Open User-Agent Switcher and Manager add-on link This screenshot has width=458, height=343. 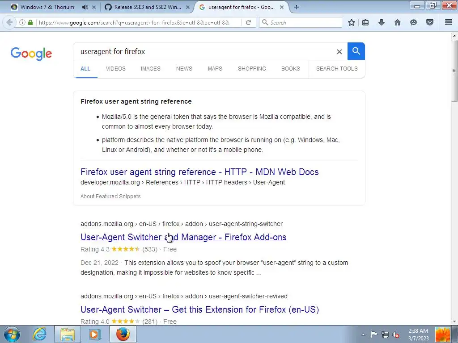183,237
